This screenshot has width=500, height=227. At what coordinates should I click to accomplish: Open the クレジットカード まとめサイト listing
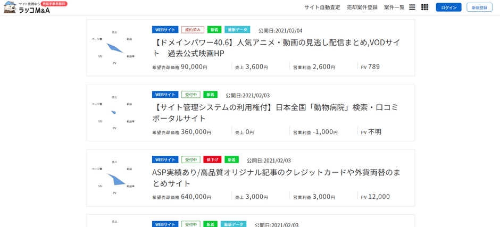(x=276, y=178)
